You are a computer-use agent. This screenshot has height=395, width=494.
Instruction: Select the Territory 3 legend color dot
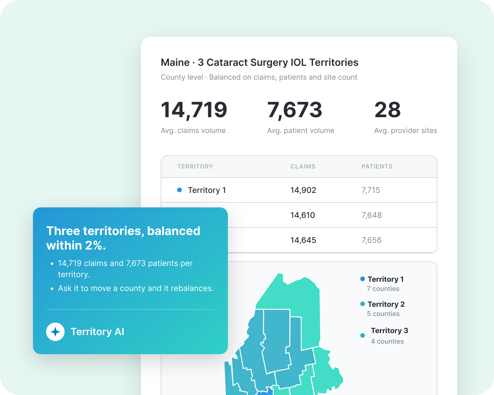[363, 335]
